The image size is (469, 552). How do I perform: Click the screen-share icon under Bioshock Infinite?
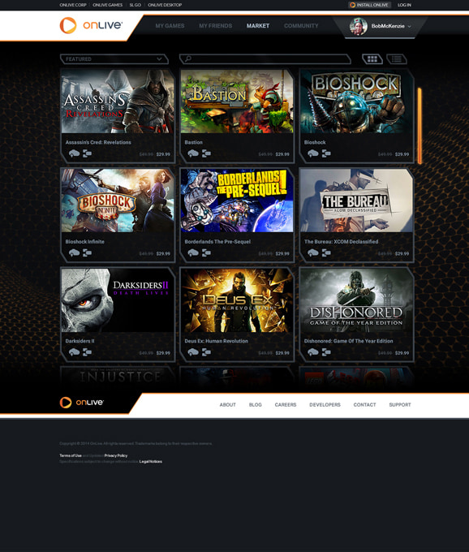point(87,252)
